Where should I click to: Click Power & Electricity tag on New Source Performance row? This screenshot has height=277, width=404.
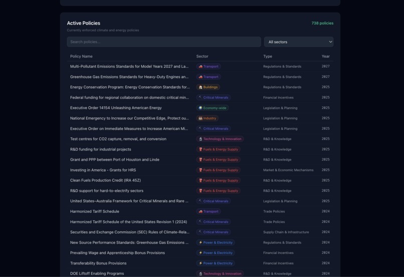pos(216,242)
